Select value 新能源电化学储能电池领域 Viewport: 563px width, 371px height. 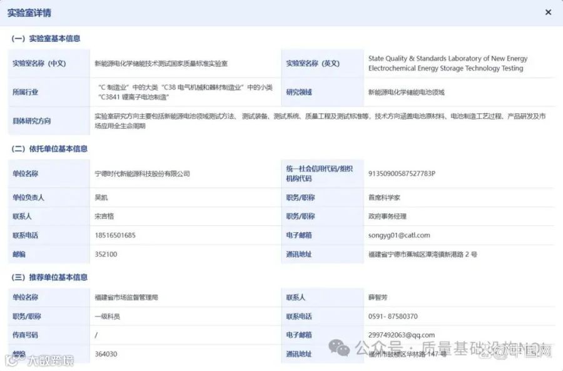tap(407, 93)
